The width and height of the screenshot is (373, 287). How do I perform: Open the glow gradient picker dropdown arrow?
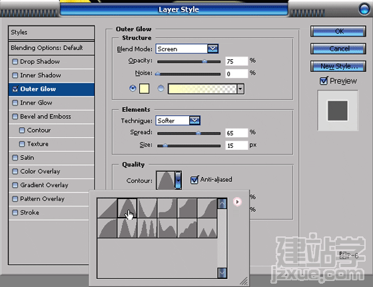coord(240,89)
